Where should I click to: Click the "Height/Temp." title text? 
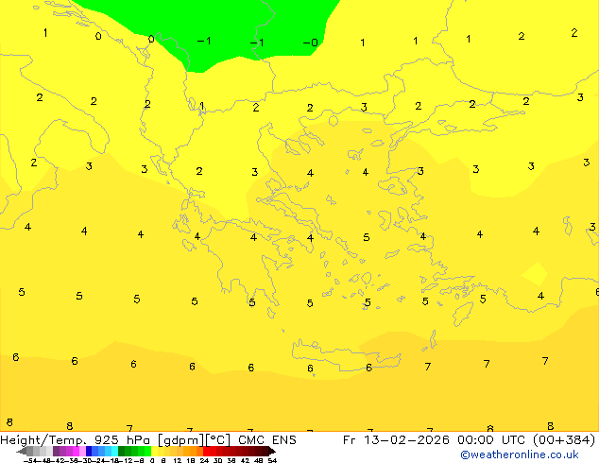[x=43, y=440]
